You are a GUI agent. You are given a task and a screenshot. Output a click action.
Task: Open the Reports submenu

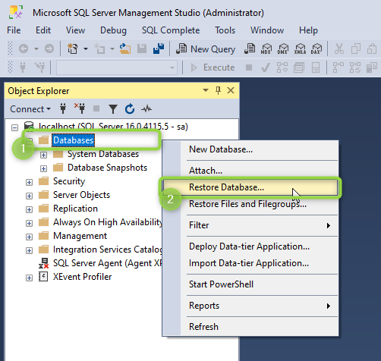tap(250, 306)
